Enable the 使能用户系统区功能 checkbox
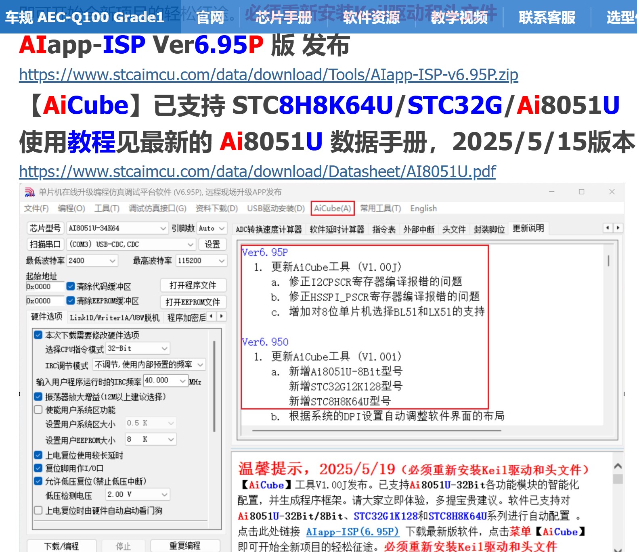The height and width of the screenshot is (552, 637). point(38,410)
